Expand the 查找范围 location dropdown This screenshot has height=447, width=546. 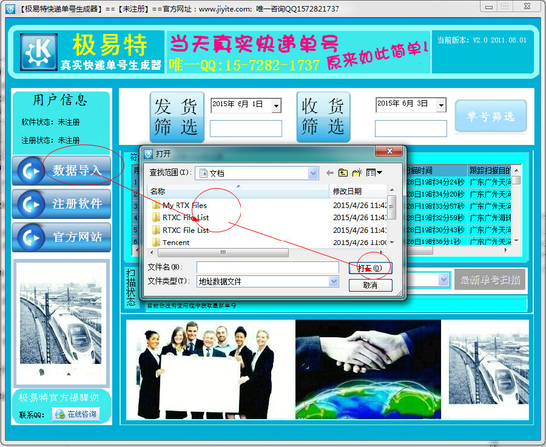314,172
